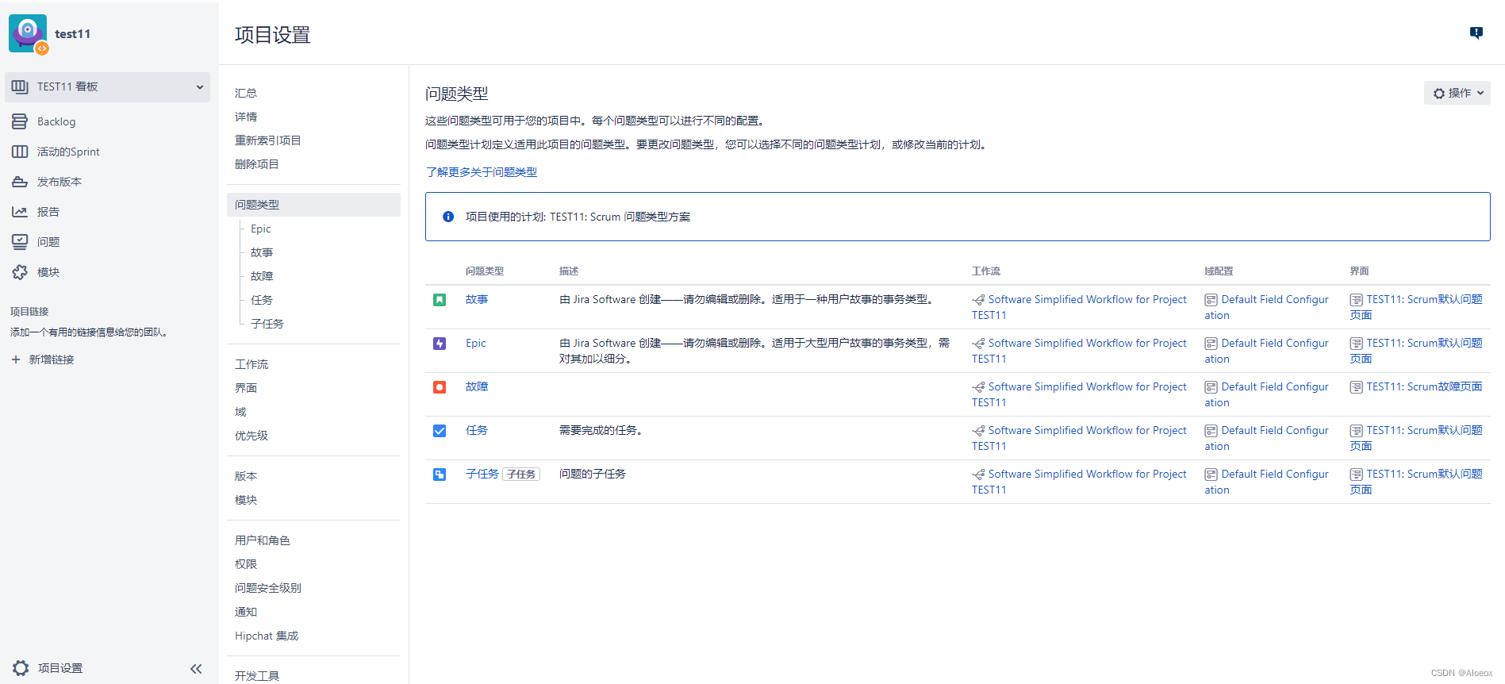Open the Epic issue type link in table

point(476,344)
